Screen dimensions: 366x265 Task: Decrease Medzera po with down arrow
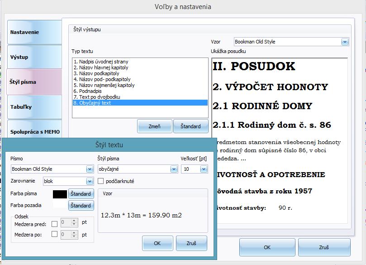74,236
